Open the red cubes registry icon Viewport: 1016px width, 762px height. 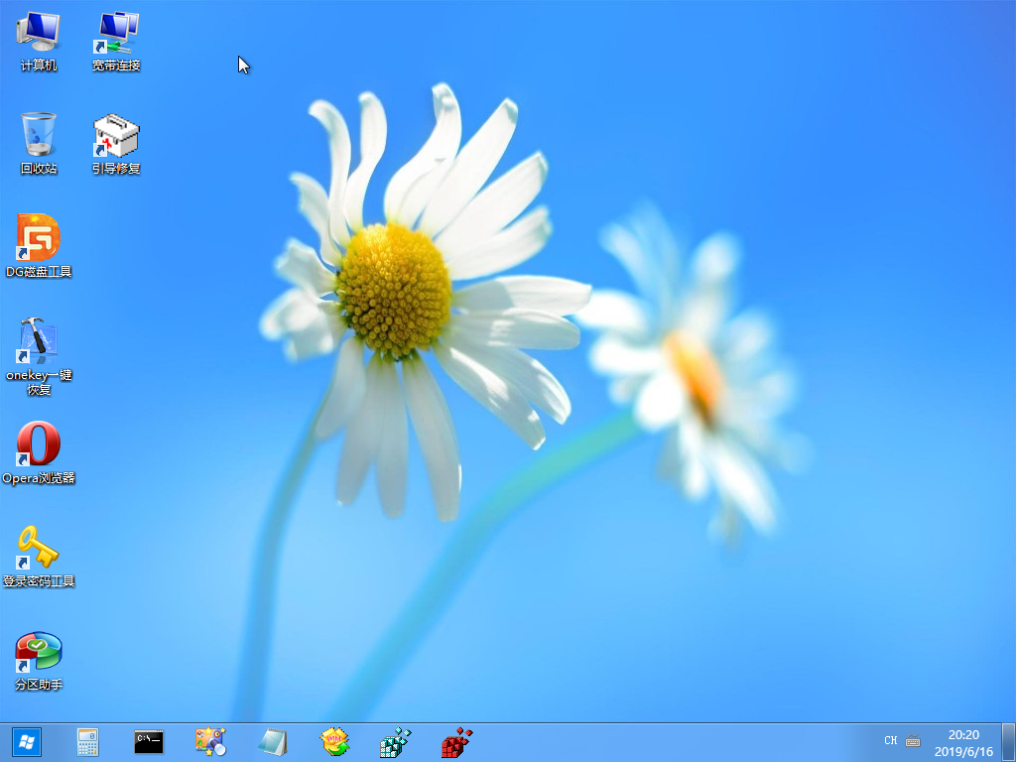pyautogui.click(x=456, y=742)
